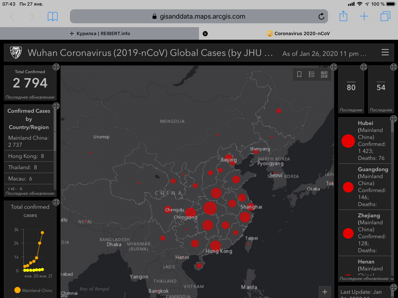Expand the Total confirmed cases chart panel
Viewport: 398px width, 298px height.
coord(56,202)
